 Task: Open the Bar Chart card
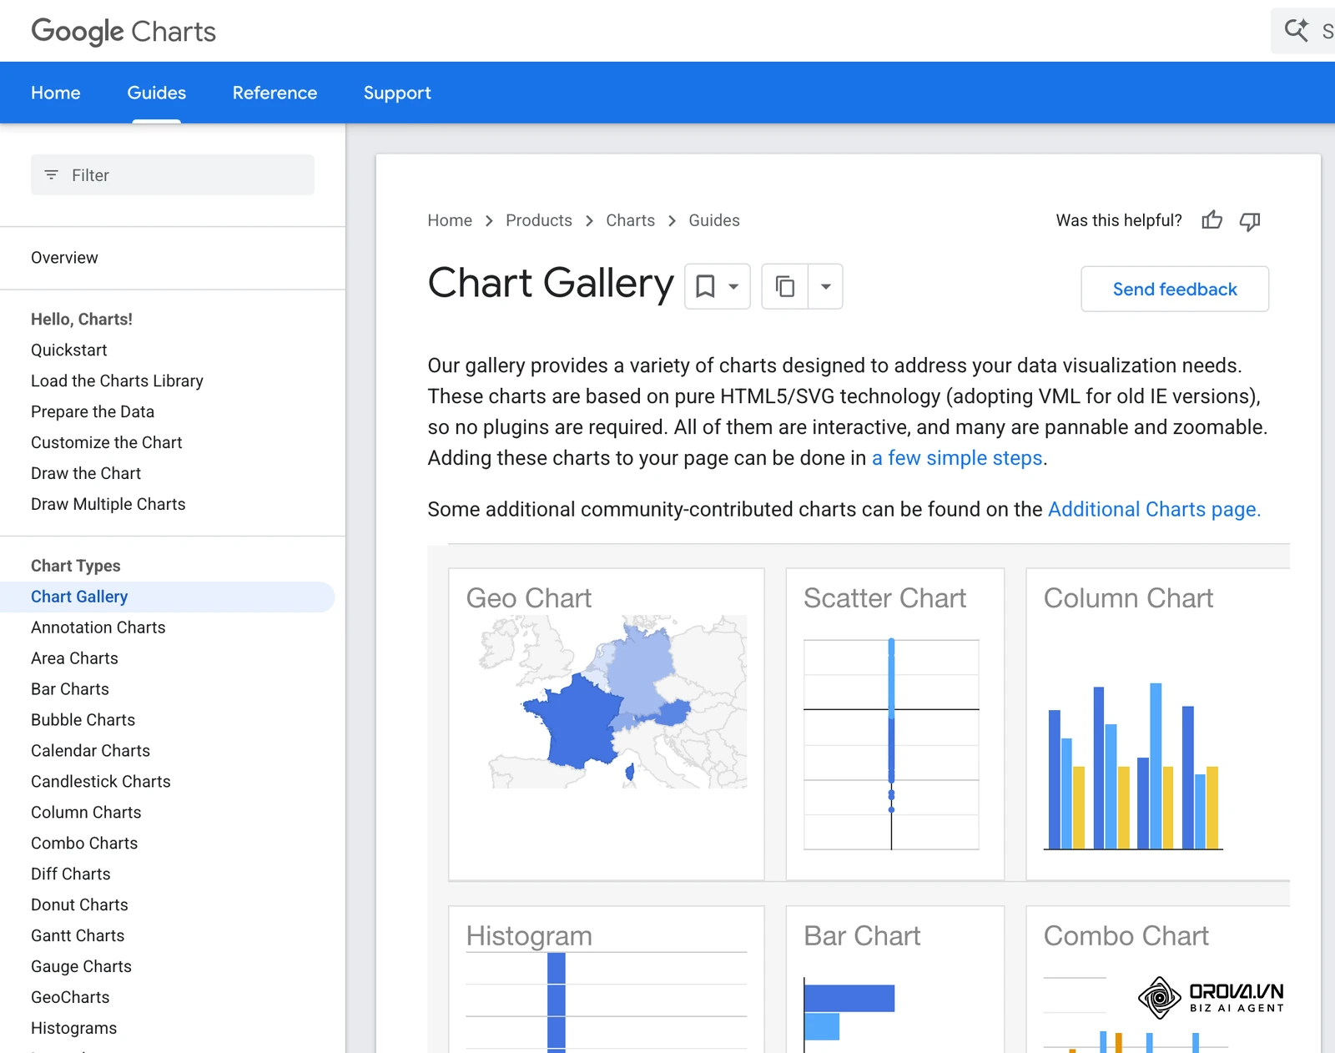tap(895, 980)
